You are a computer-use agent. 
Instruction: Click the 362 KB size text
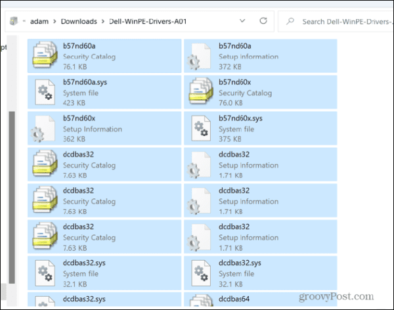pos(74,139)
